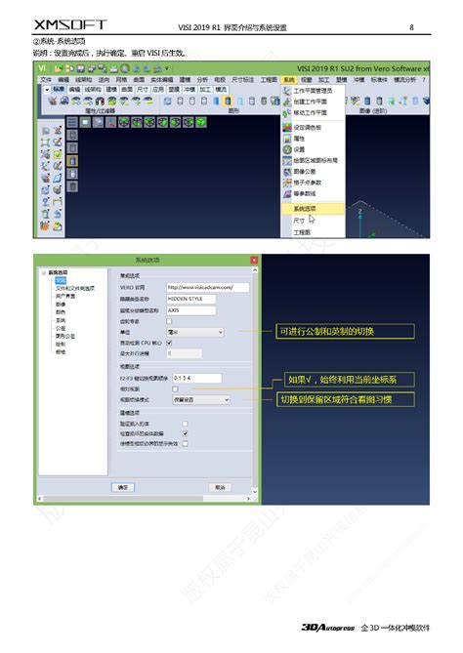Click the green round icon beside 设置
Screen dimensions: 463x653
287,149
